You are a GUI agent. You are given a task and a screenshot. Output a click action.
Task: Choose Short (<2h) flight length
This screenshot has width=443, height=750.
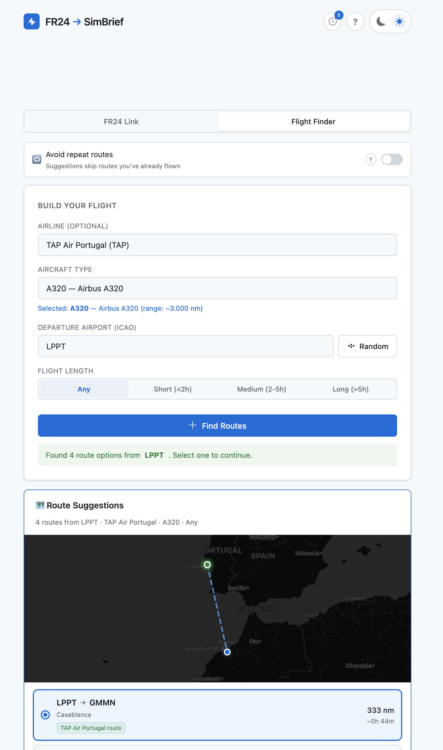173,389
